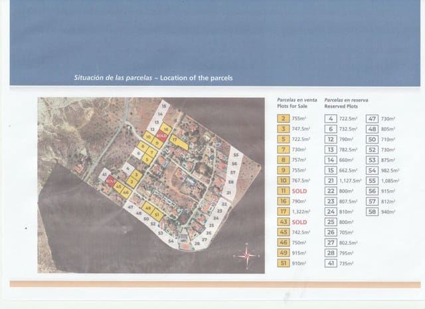425x309 pixels.
Task: Click the 875m² area value in legend
Action: click(388, 160)
